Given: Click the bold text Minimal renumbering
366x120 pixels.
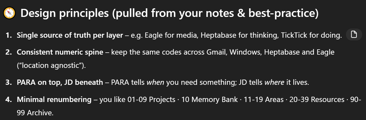Looking at the screenshot, I should point(54,99).
